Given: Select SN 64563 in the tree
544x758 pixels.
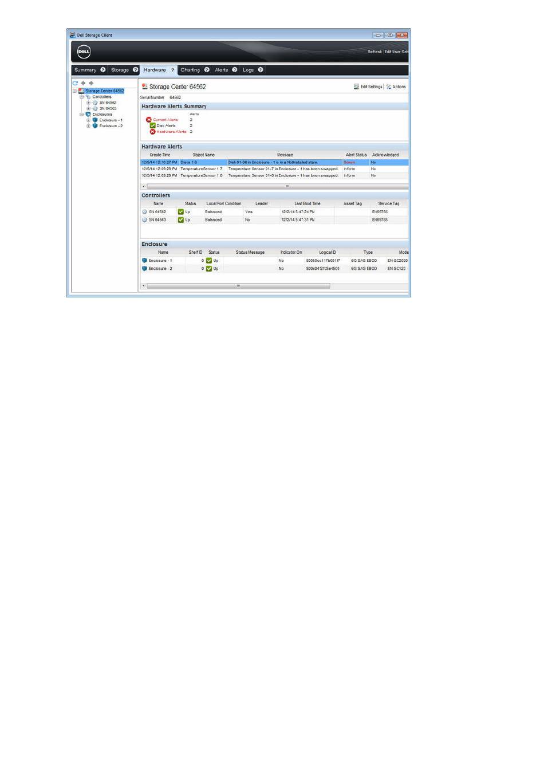Looking at the screenshot, I should tap(108, 109).
